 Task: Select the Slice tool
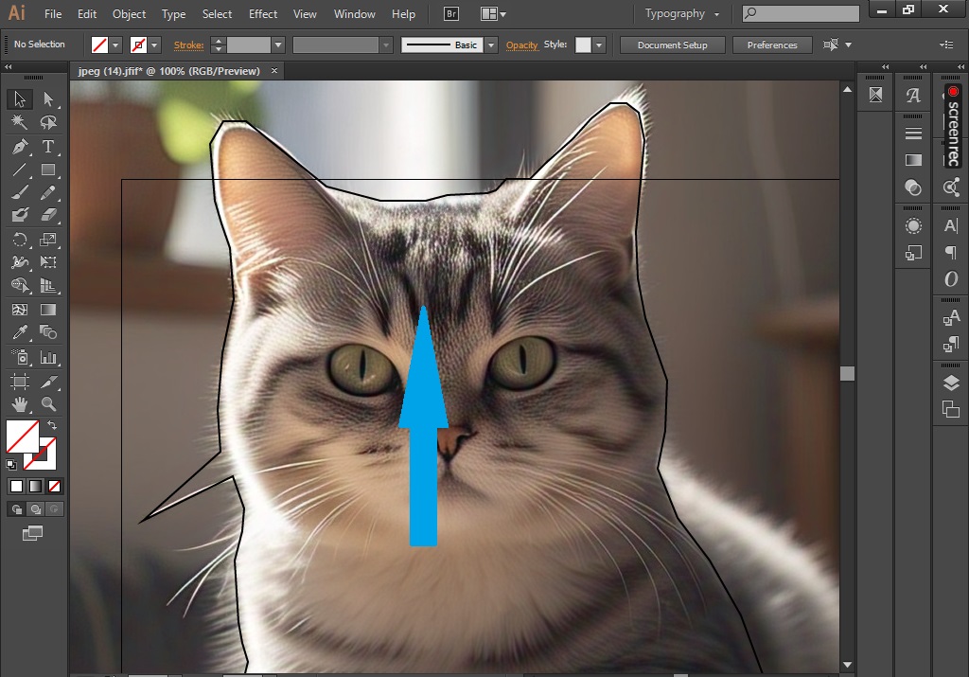48,382
